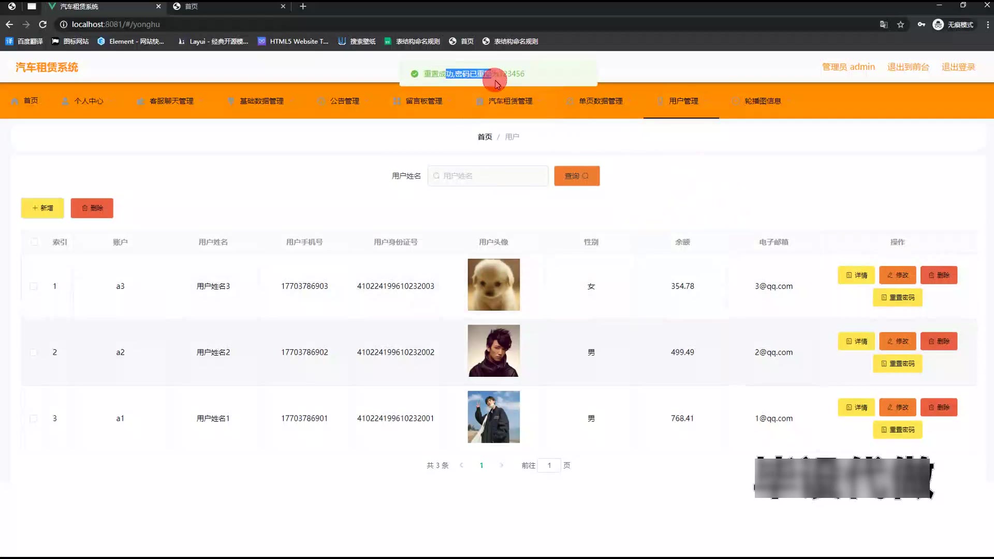Expand the 个人中心 menu
This screenshot has width=994, height=559.
[88, 101]
